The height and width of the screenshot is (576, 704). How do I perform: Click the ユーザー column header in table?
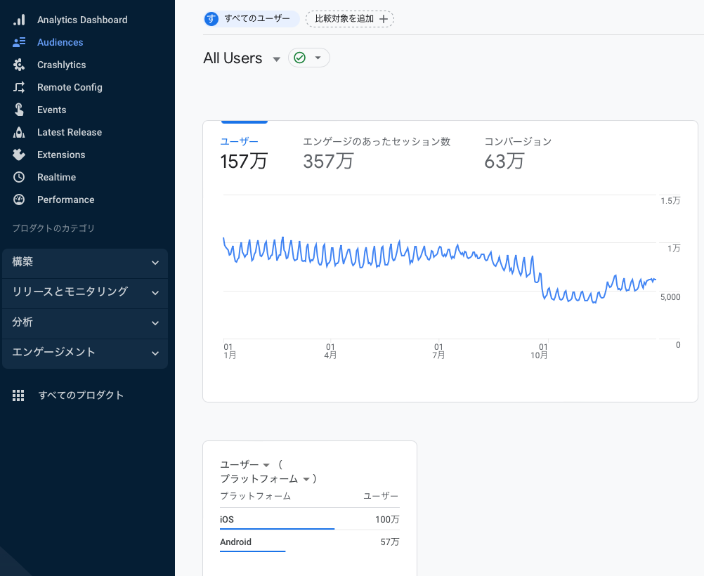click(381, 496)
